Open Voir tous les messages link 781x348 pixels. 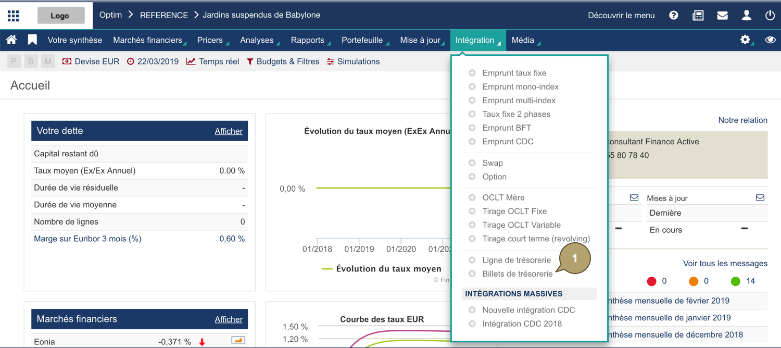tap(725, 264)
